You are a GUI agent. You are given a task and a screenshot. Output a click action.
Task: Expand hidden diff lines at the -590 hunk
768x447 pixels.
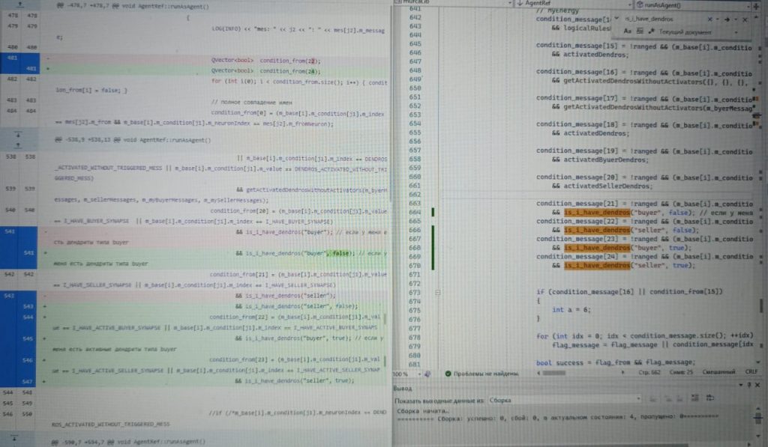click(x=15, y=438)
